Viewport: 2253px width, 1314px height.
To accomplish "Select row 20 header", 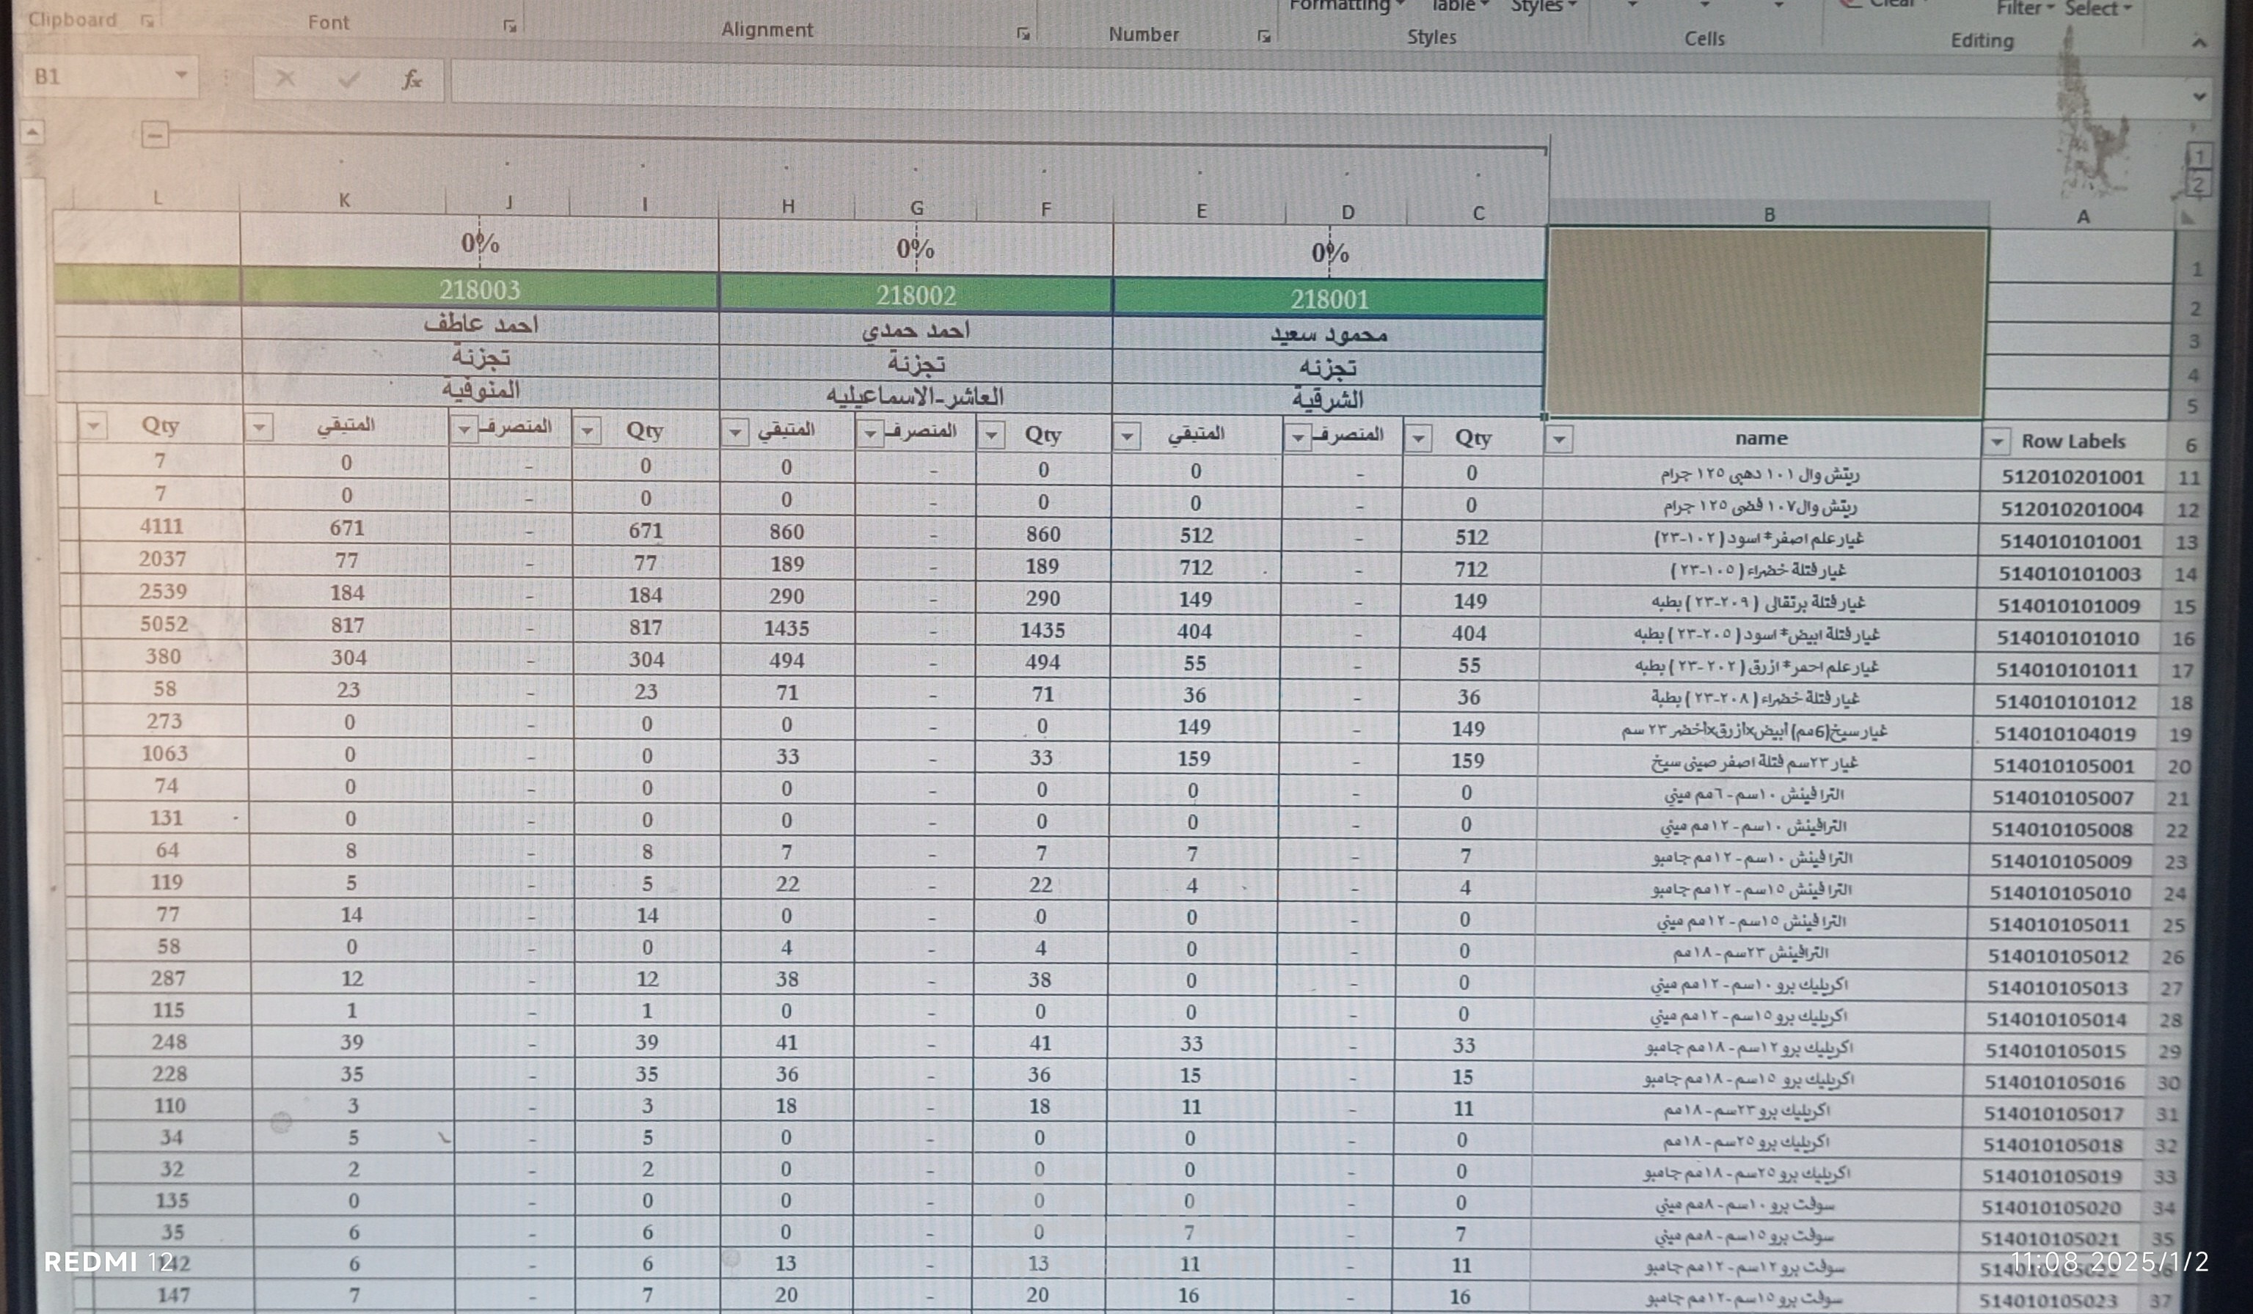I will 2180,767.
